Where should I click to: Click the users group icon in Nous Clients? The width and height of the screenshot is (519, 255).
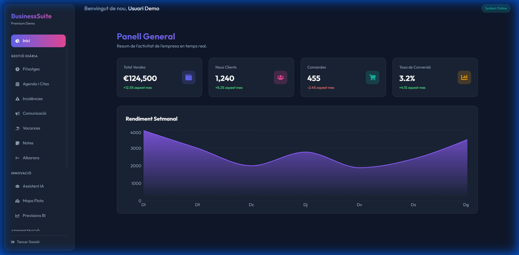(280, 78)
